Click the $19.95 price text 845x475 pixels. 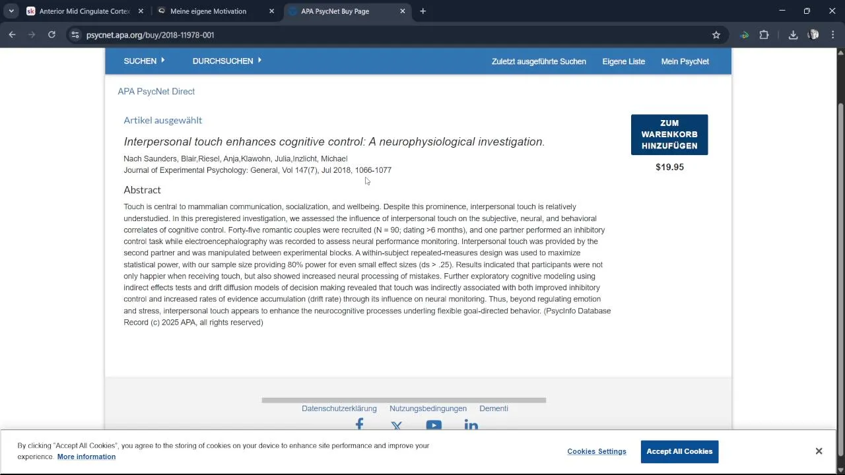[669, 167]
